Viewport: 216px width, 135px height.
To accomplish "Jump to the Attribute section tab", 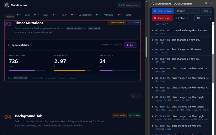I will coord(104,15).
